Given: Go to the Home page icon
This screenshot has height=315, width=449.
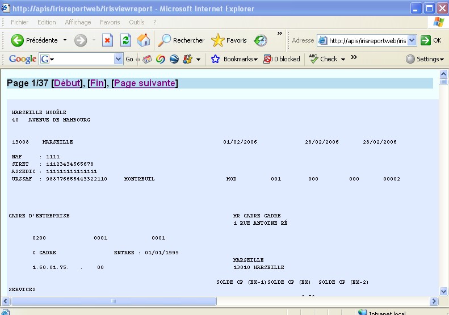Looking at the screenshot, I should pyautogui.click(x=144, y=40).
